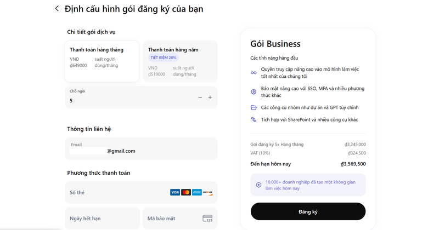Click 'Bảo mật nâng cao với SSO' feature text
This screenshot has height=230, width=439.
(313, 91)
